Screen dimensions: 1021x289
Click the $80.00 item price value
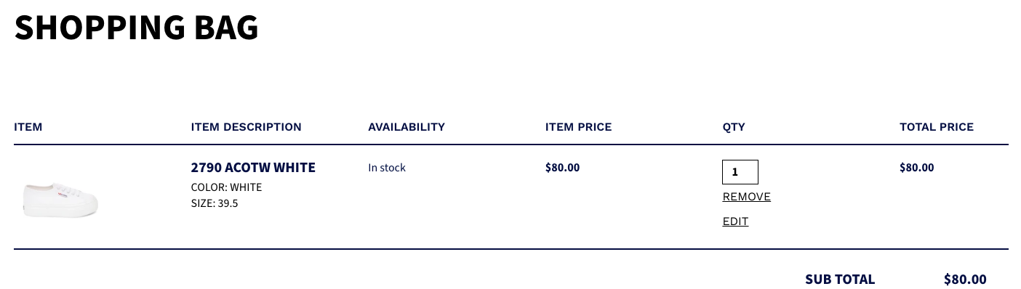point(563,168)
